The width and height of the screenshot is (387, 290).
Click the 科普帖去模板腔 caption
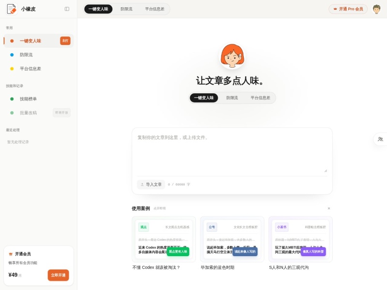coord(315,227)
